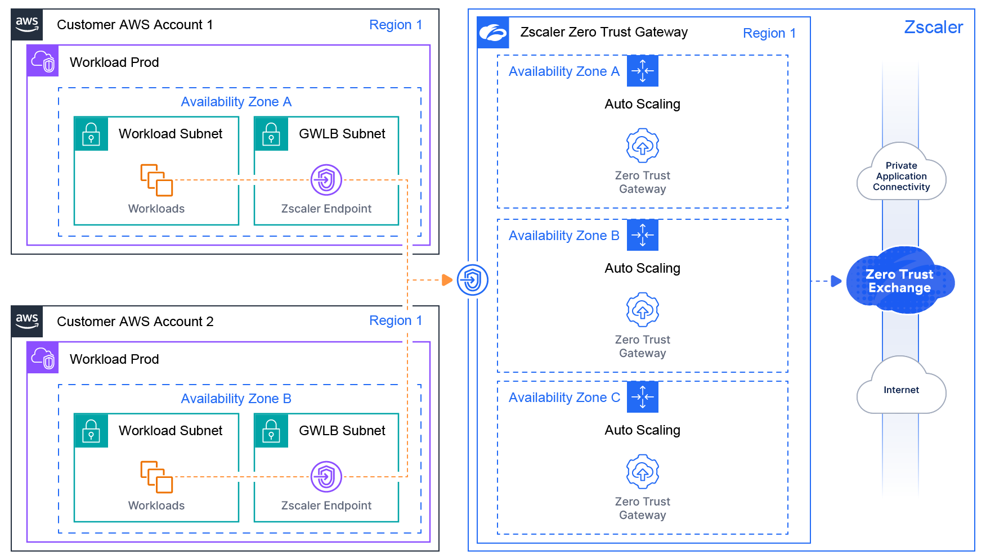Click the AWS logo for Customer Account 2

click(x=27, y=322)
